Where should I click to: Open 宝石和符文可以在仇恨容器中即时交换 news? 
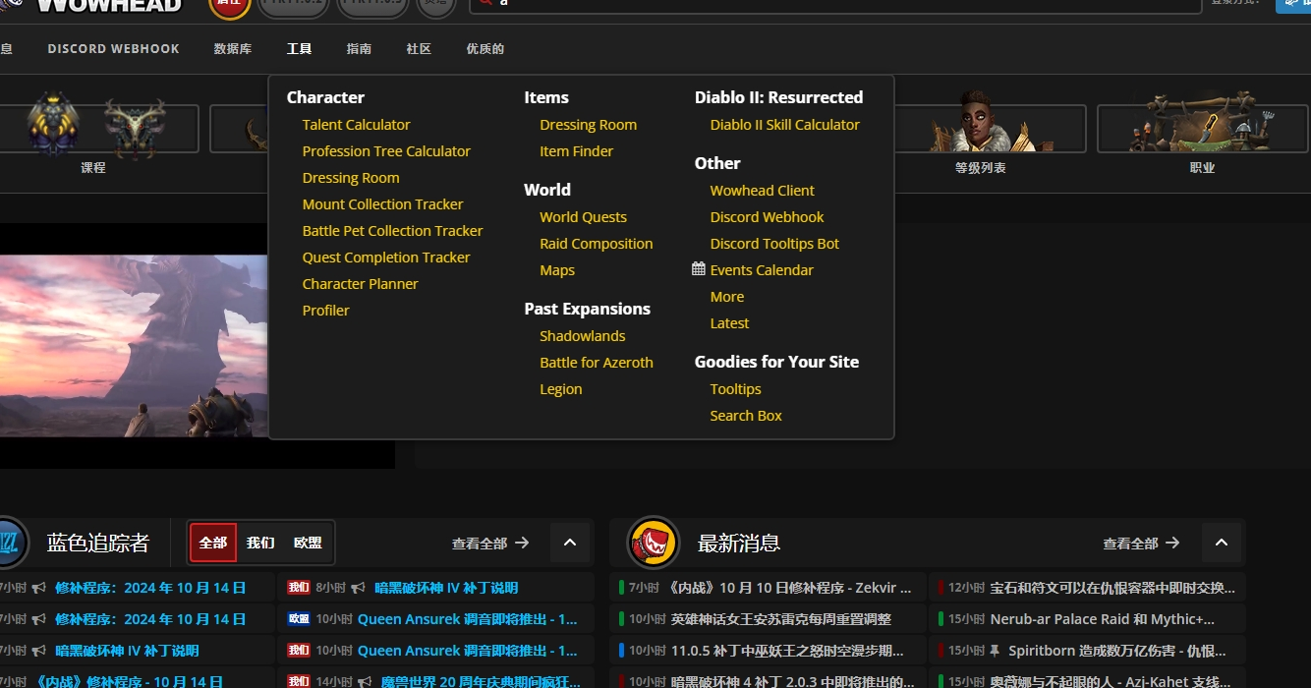(x=1112, y=588)
